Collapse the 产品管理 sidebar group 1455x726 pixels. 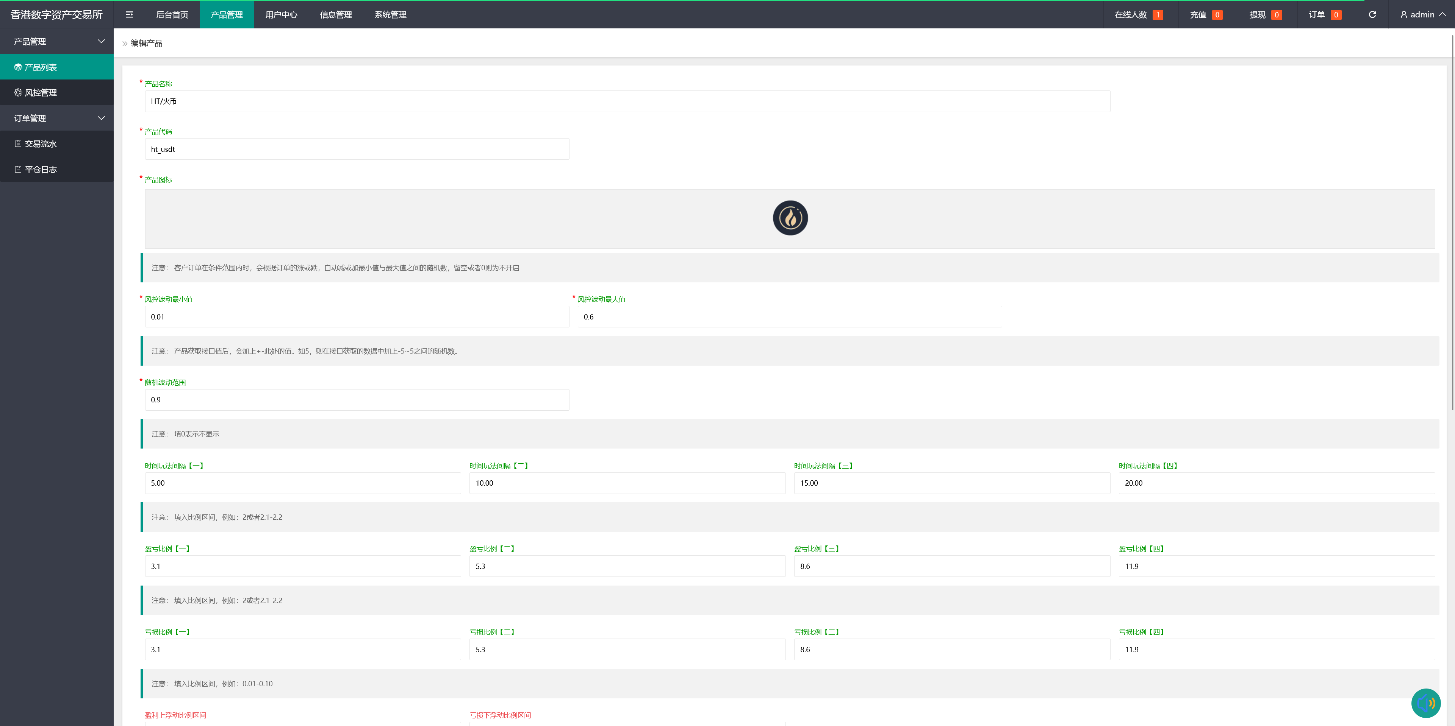point(56,41)
